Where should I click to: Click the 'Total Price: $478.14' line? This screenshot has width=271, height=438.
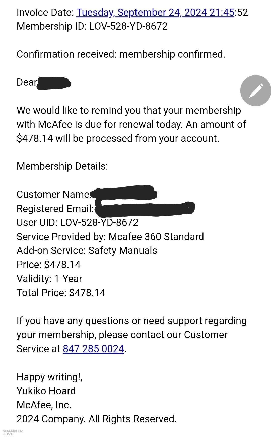pyautogui.click(x=61, y=293)
